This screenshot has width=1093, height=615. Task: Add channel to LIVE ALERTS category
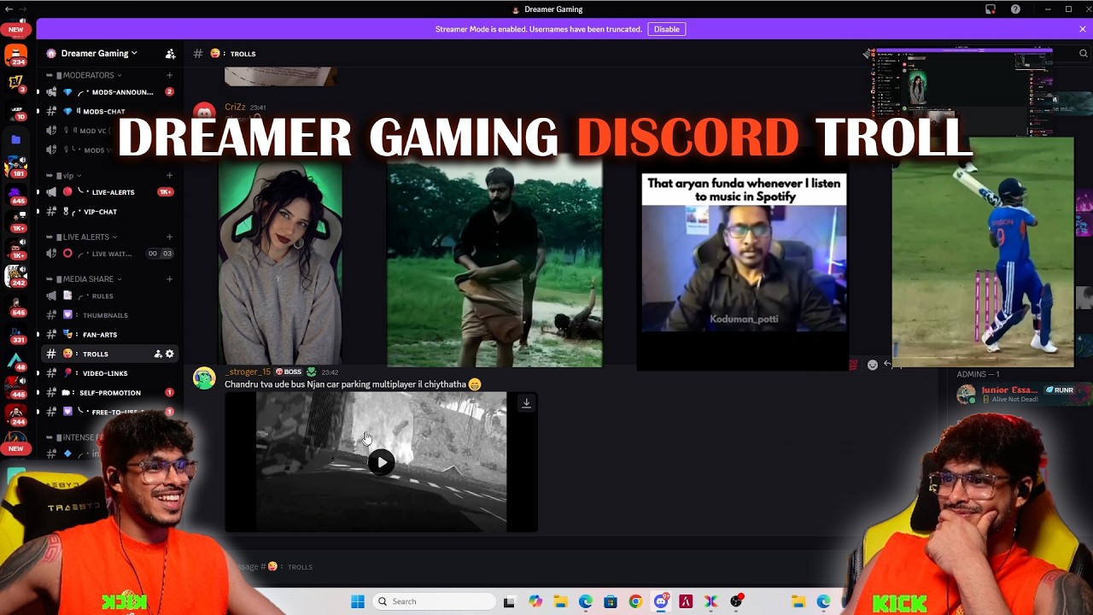pos(169,237)
